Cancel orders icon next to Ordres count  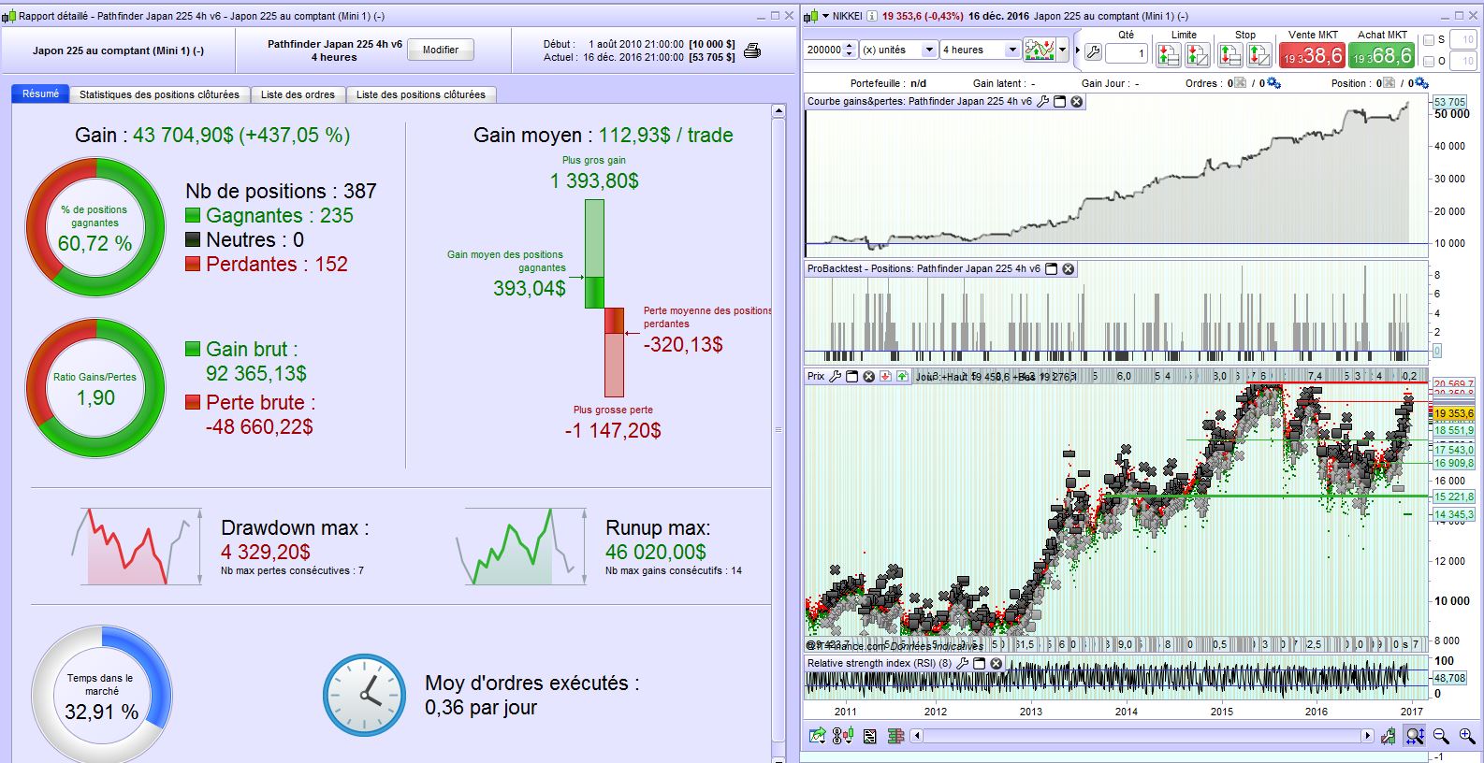(x=1241, y=83)
